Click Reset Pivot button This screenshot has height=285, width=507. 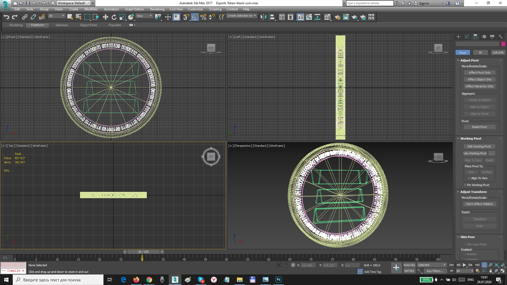(480, 127)
